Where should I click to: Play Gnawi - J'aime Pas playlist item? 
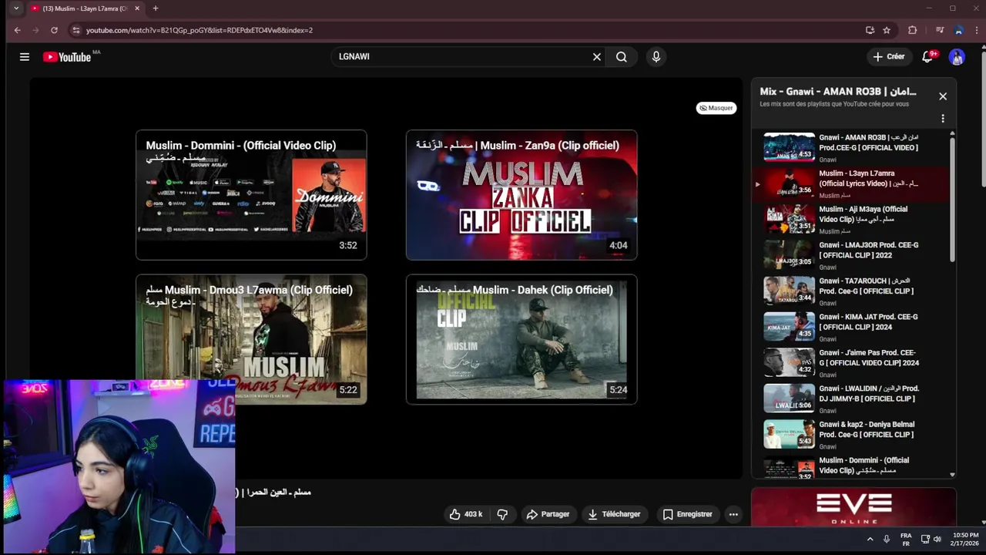[850, 363]
